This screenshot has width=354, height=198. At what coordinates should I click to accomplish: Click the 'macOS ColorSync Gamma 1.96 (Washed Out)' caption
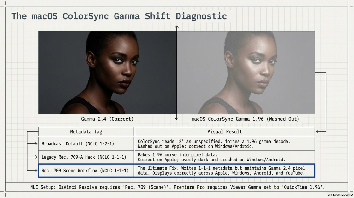click(245, 119)
